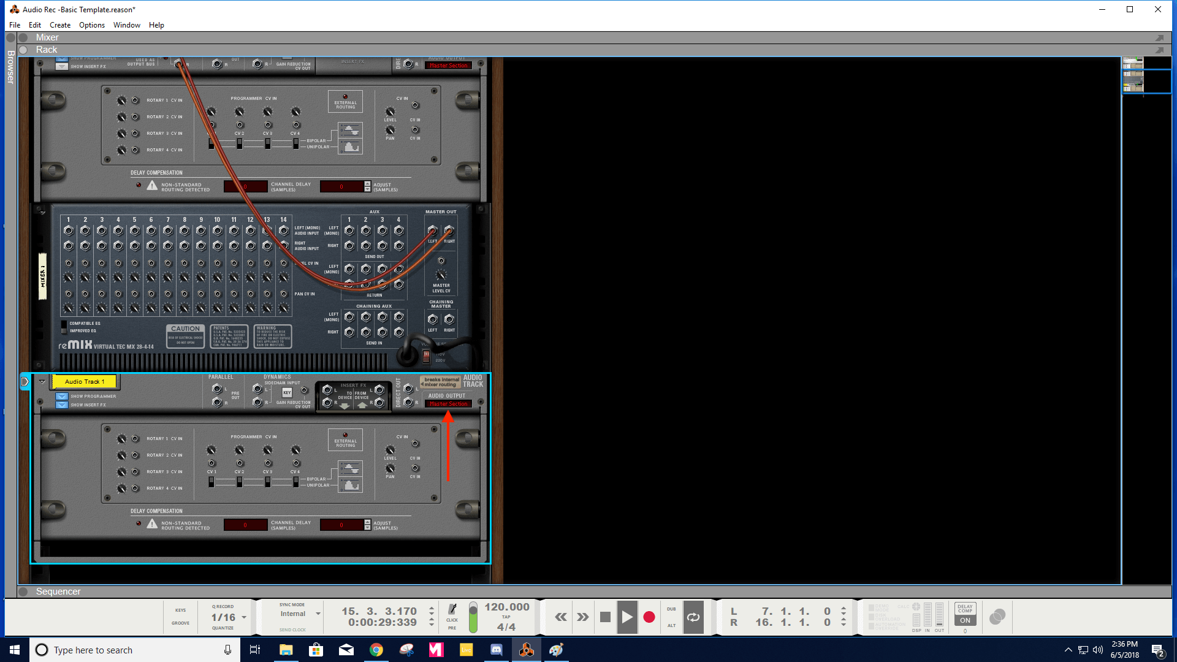Rewind the song position
The height and width of the screenshot is (662, 1177).
click(561, 617)
